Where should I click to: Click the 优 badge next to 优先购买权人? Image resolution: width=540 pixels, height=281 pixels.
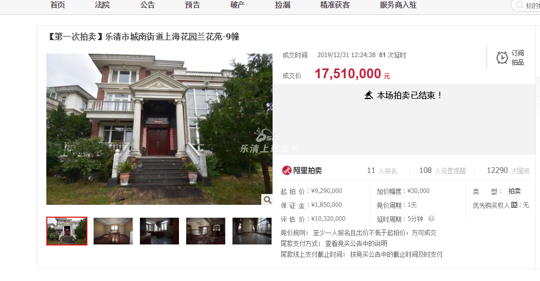click(x=514, y=205)
